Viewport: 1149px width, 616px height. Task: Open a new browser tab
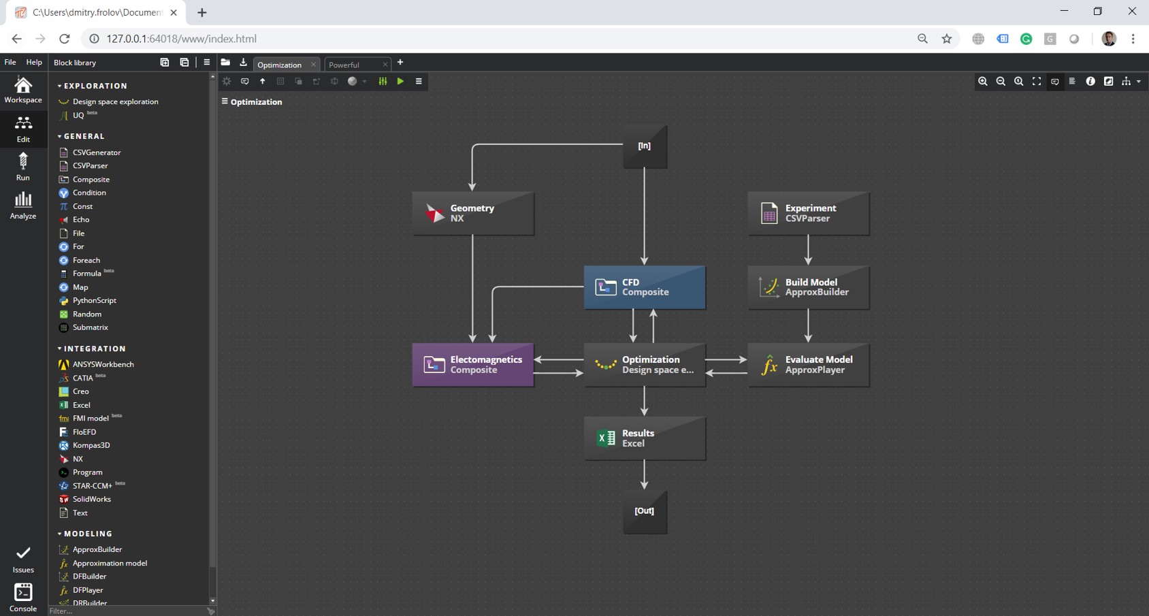(x=202, y=12)
